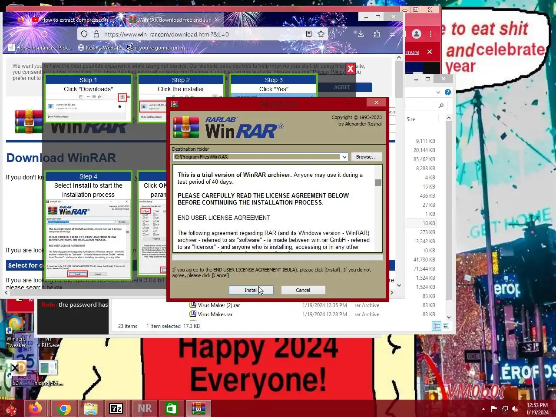The width and height of the screenshot is (556, 417).
Task: Bookmark this page with the star icon
Action: click(321, 34)
